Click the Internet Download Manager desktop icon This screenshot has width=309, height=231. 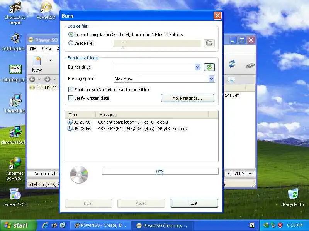coord(15,169)
